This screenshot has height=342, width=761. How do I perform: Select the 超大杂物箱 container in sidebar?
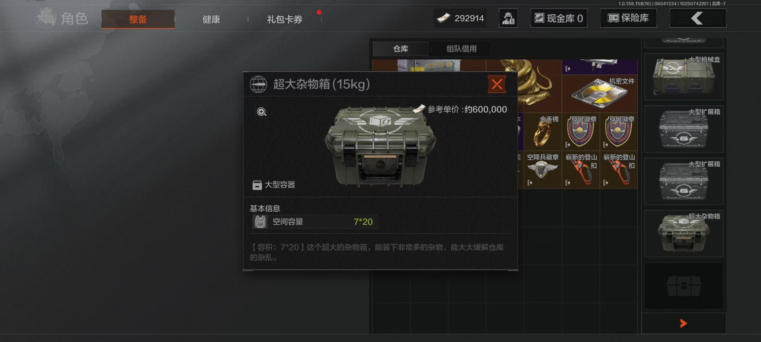click(x=684, y=233)
